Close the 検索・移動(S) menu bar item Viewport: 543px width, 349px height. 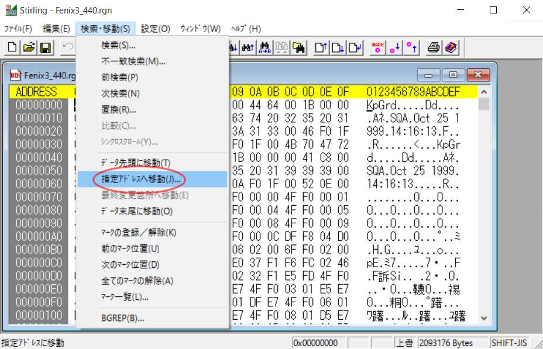tap(105, 29)
